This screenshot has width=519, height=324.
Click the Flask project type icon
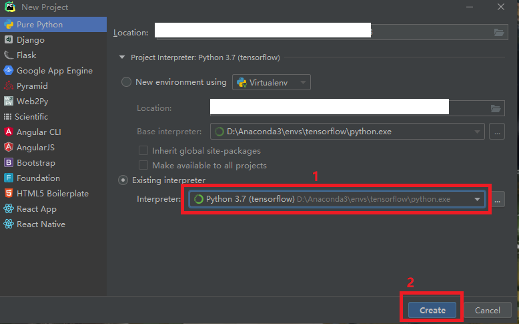pos(9,55)
